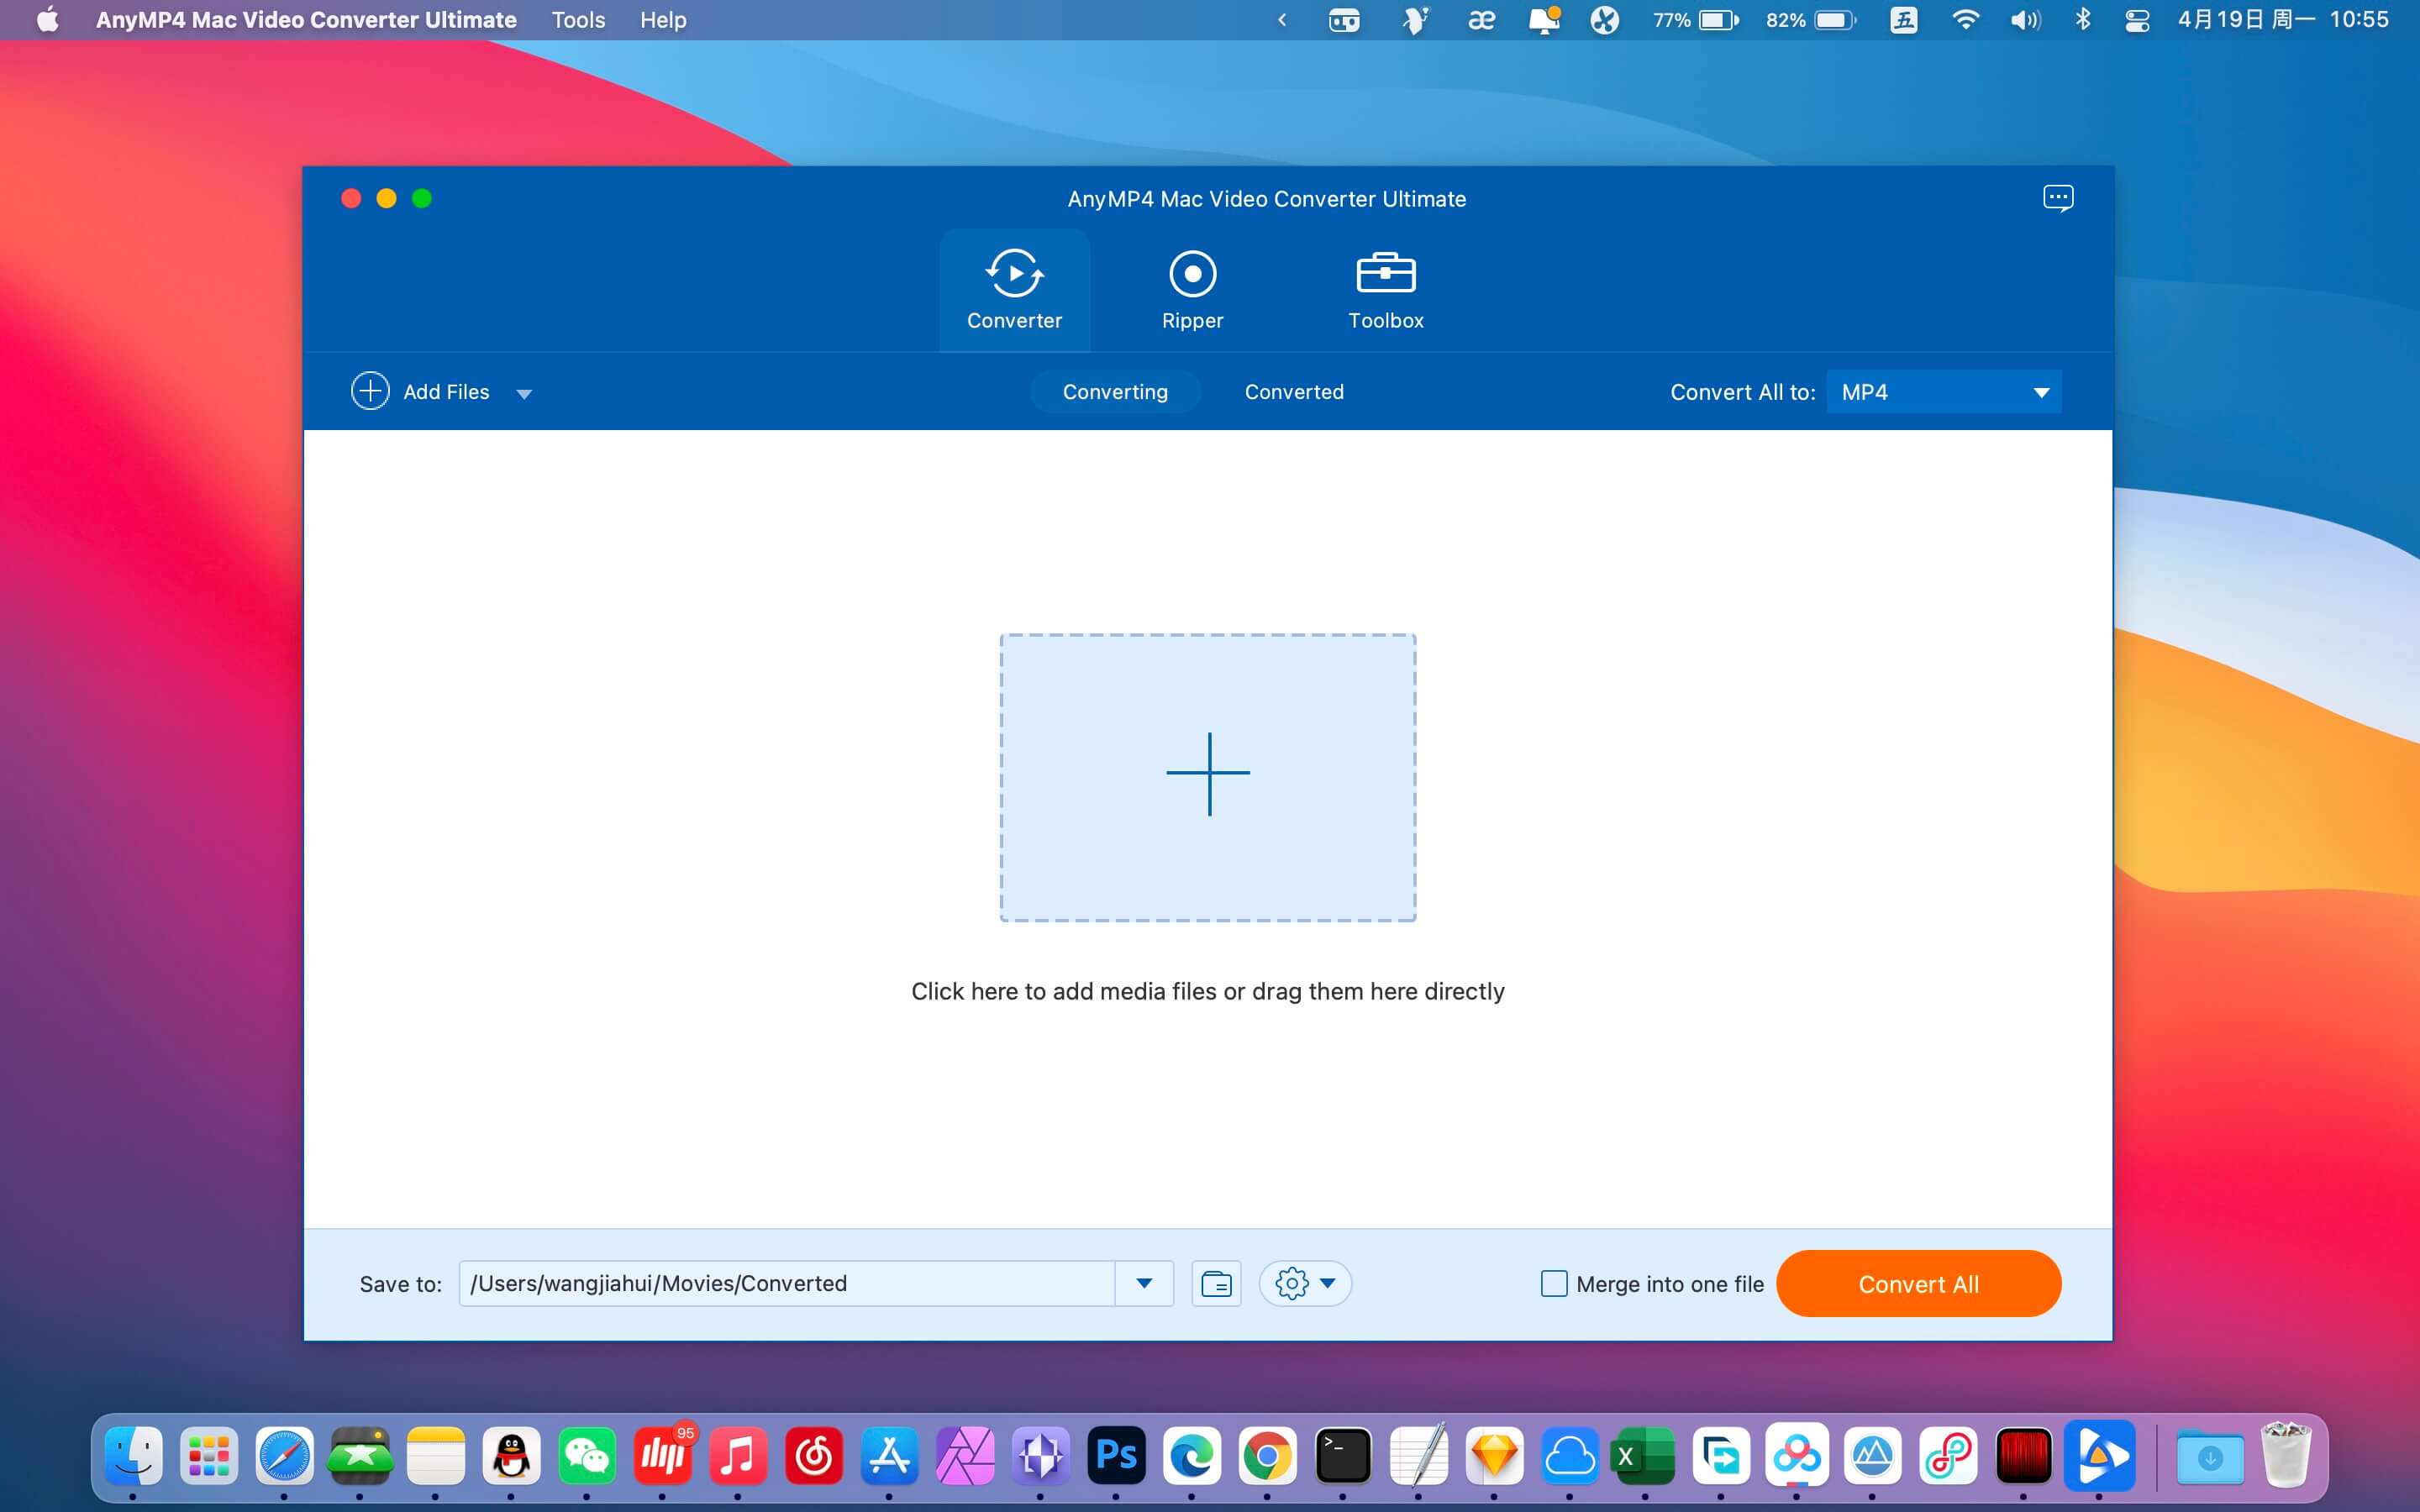Enable Merge into one file checkbox

click(x=1554, y=1283)
